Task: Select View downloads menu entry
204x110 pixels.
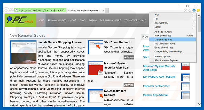Action: click(172, 36)
